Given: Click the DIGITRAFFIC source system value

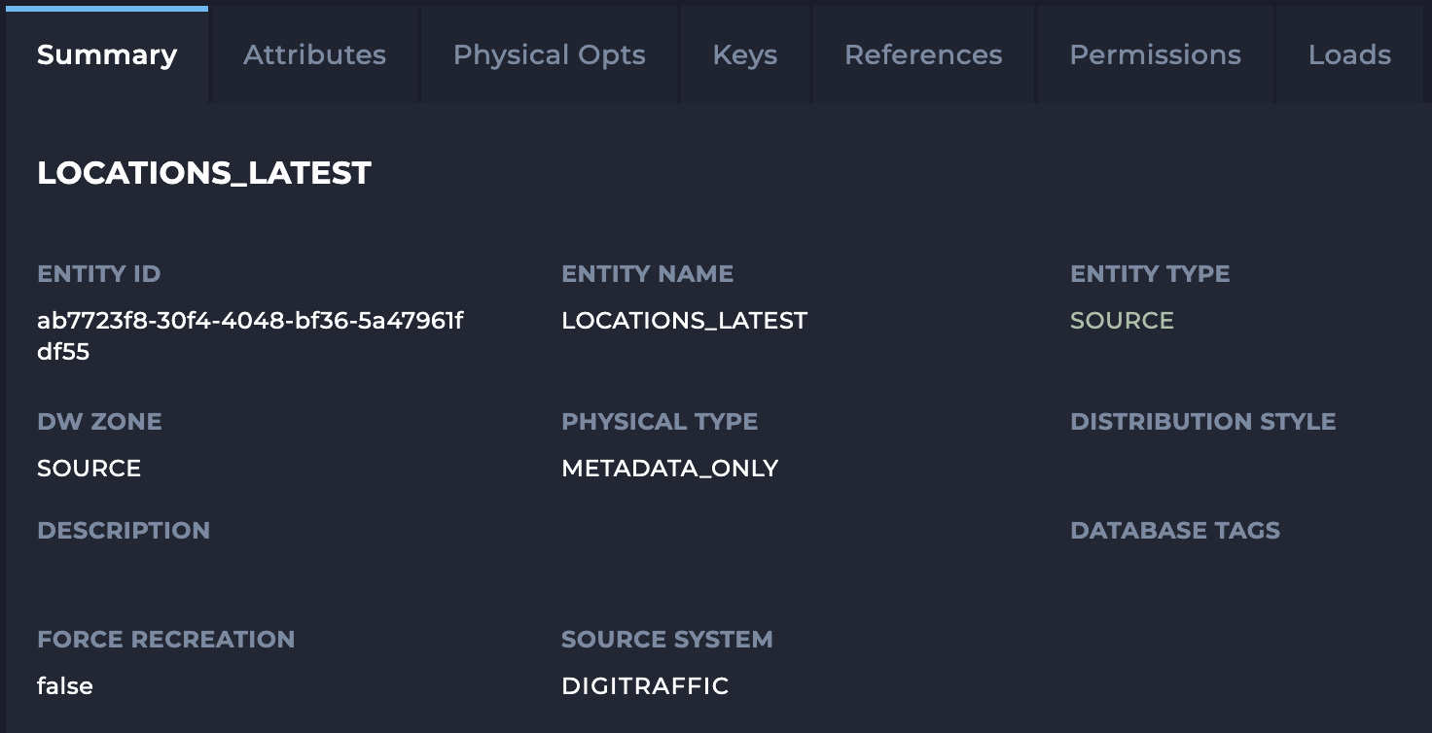Looking at the screenshot, I should [645, 685].
